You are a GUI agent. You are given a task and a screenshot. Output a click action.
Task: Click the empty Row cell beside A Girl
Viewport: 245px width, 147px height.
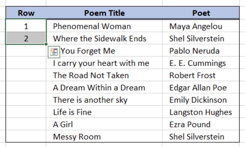(26, 124)
